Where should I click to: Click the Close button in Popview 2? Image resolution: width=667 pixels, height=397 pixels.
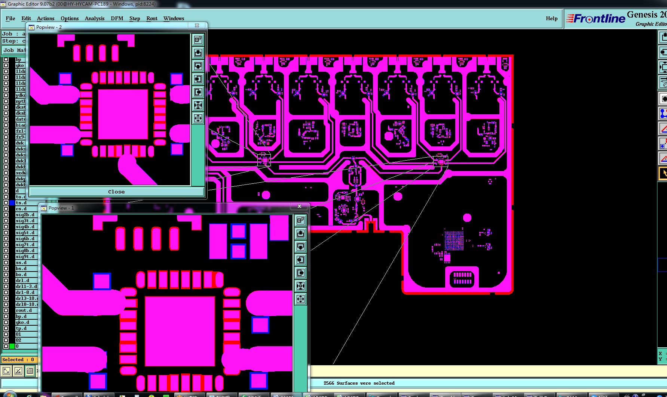point(116,192)
